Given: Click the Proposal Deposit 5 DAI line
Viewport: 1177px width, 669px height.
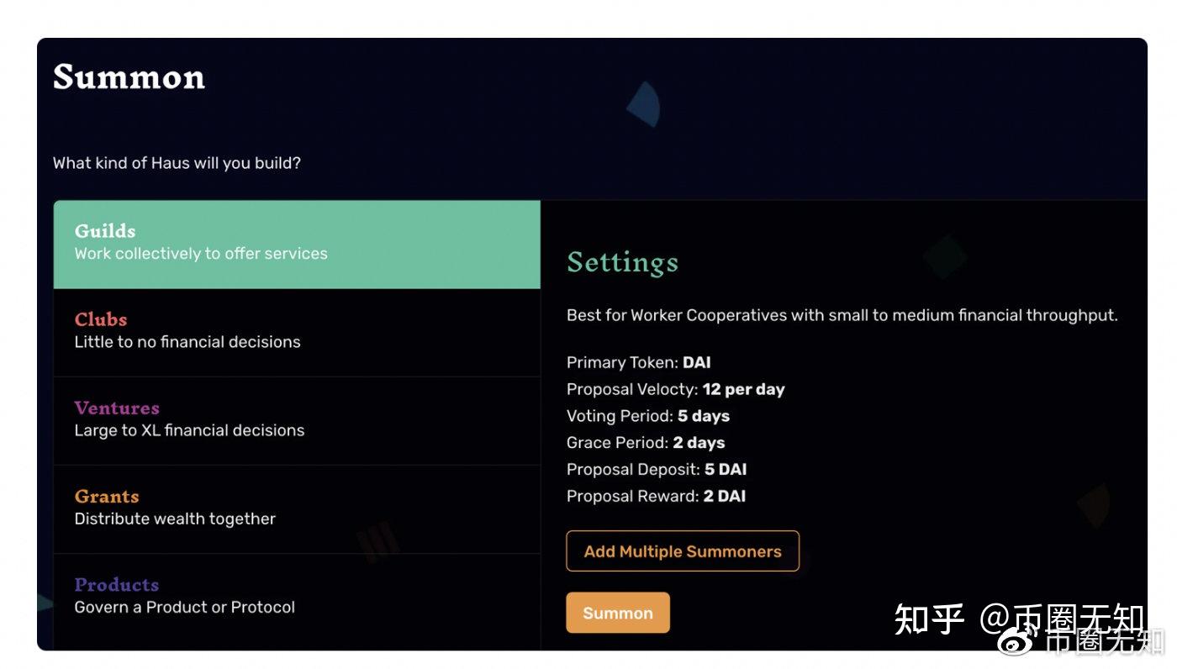Looking at the screenshot, I should [656, 470].
